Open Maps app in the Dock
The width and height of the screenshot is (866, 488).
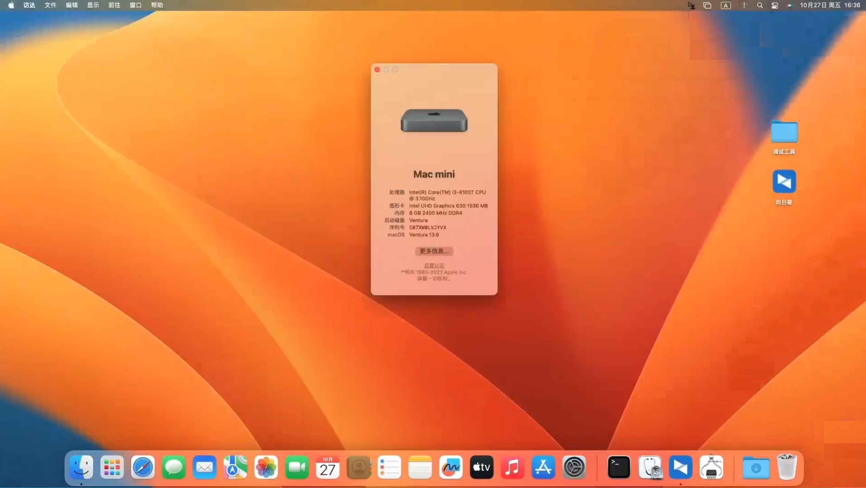coord(235,467)
